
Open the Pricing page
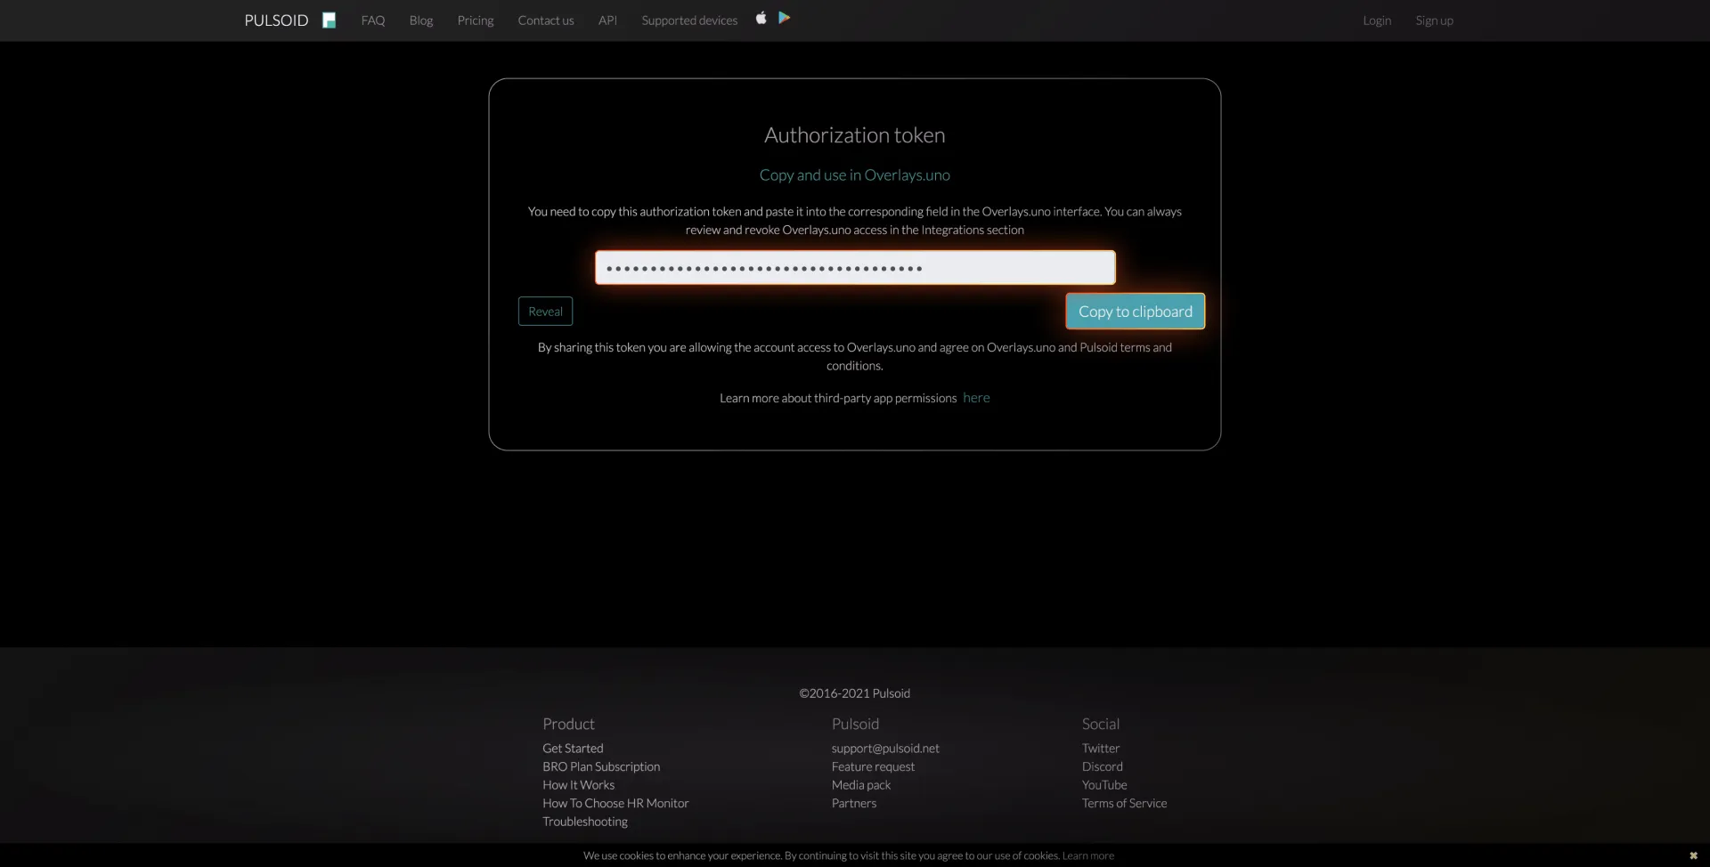[476, 20]
